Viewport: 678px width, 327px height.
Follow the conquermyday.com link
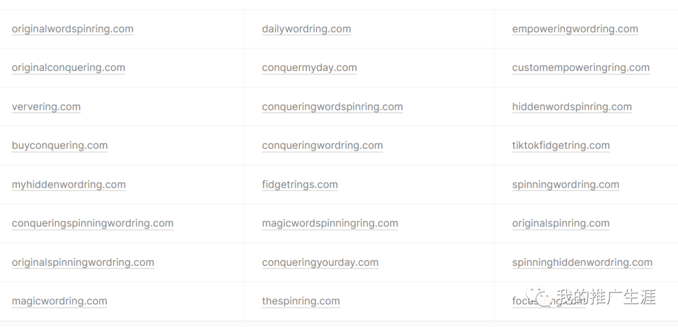(x=309, y=68)
